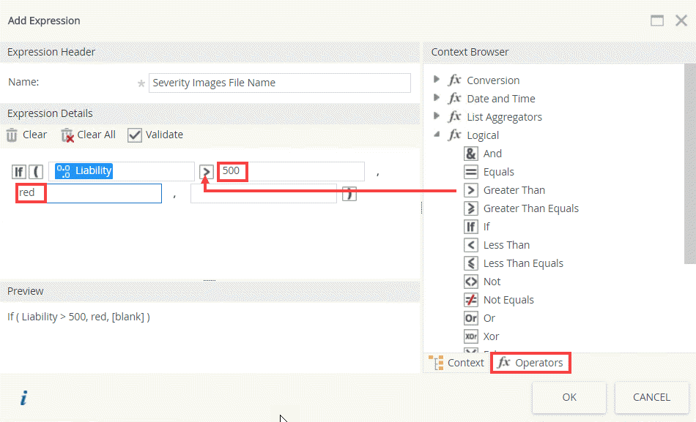
Task: Click the Xor operator icon
Action: 471,336
